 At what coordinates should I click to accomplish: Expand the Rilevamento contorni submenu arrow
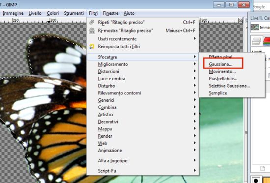tap(195, 92)
